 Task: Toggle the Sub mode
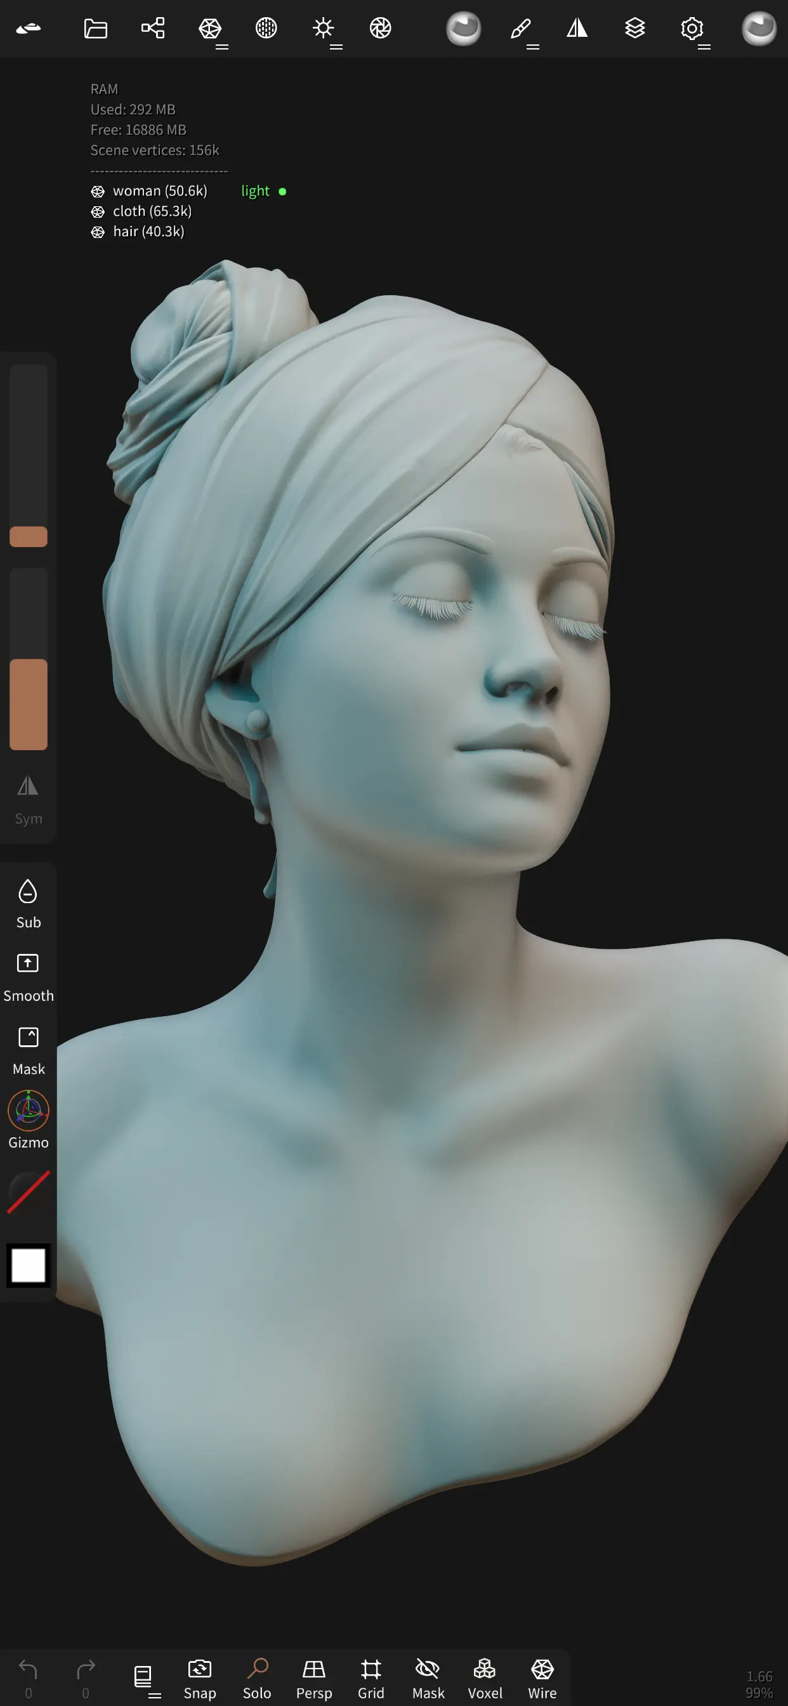click(x=29, y=903)
